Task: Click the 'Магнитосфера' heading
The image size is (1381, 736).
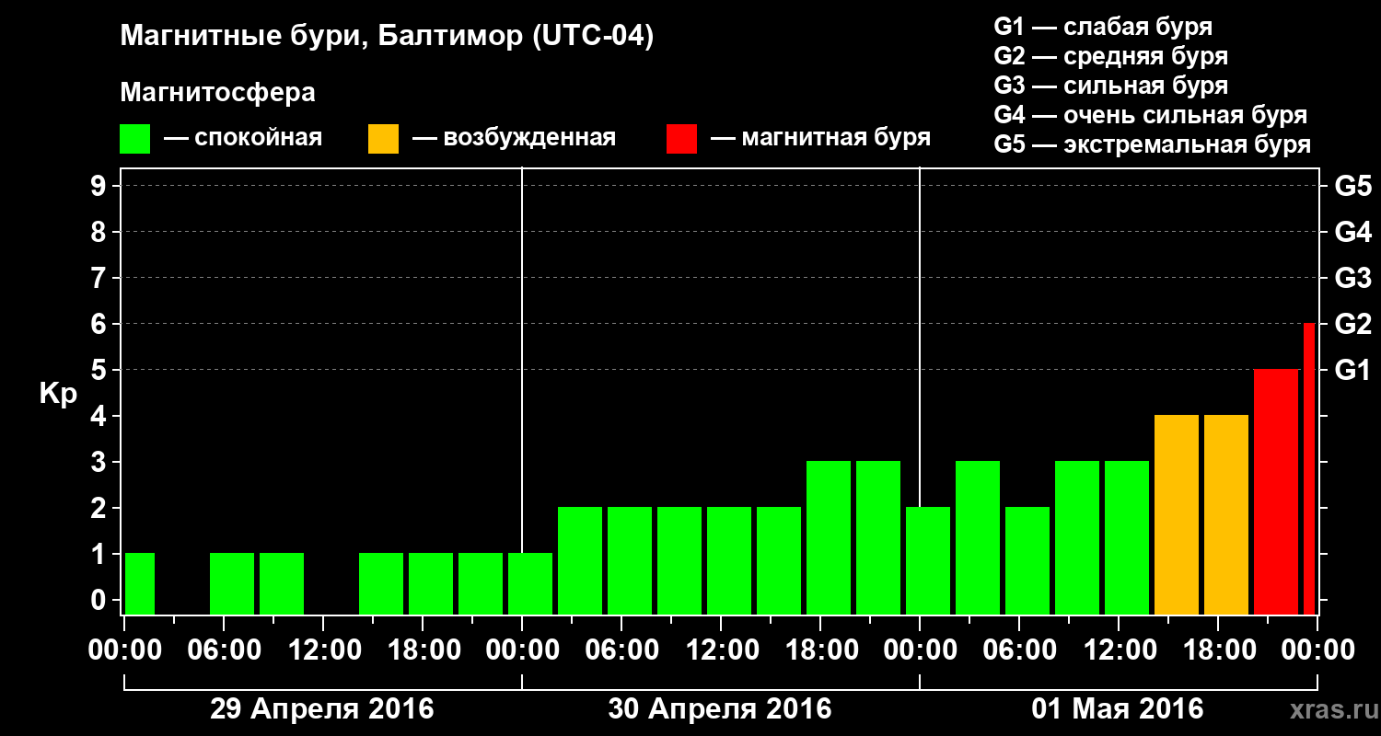Action: [218, 93]
